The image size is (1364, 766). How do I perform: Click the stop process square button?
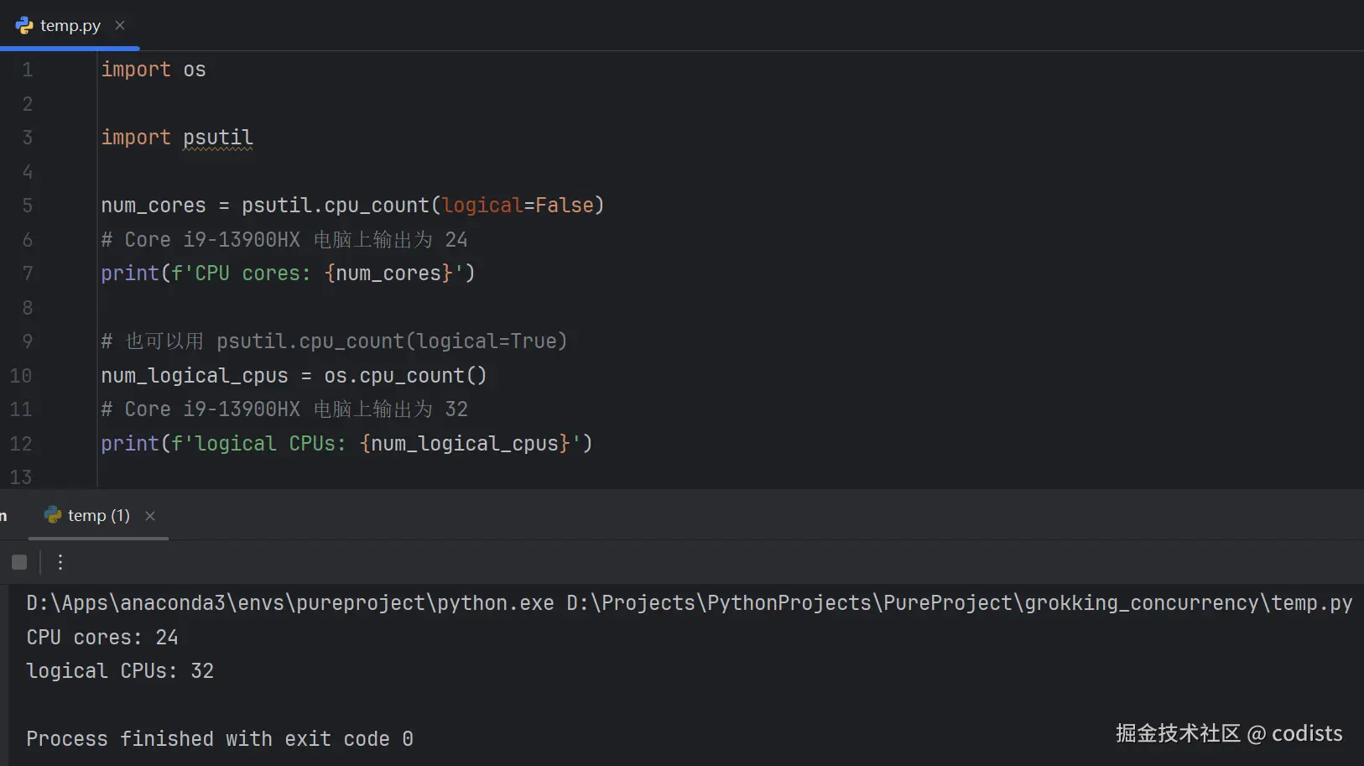click(x=19, y=562)
